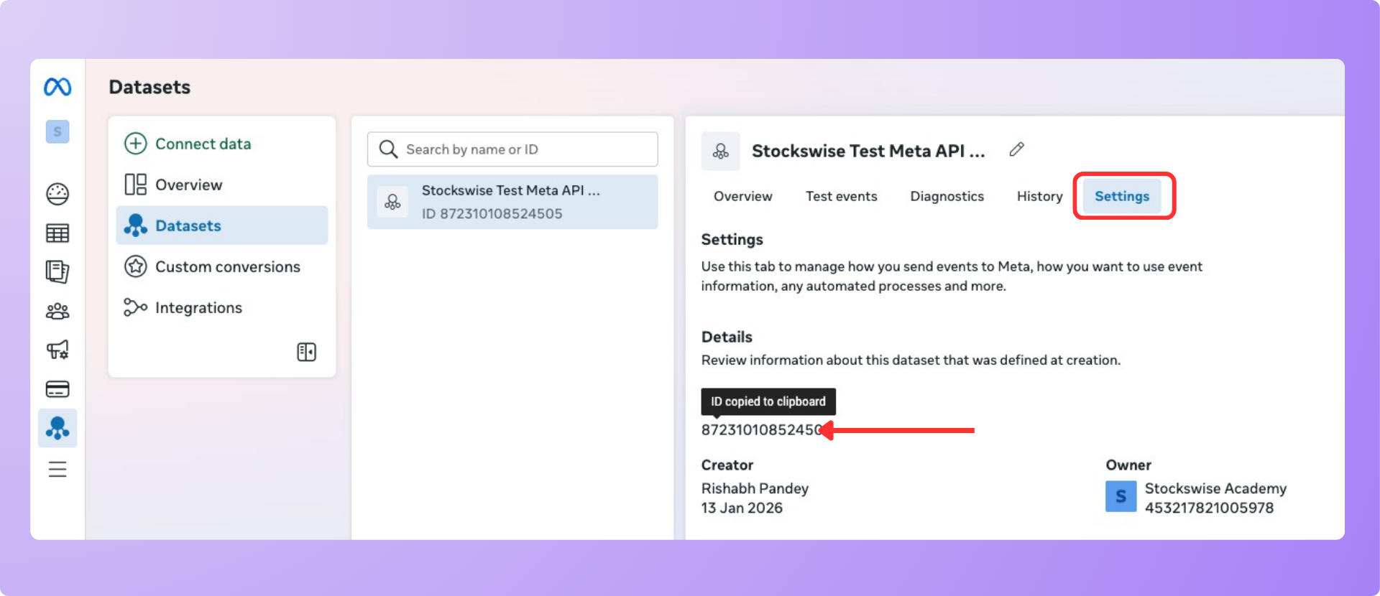Collapse the navigation panel
The height and width of the screenshot is (596, 1380).
(x=306, y=352)
